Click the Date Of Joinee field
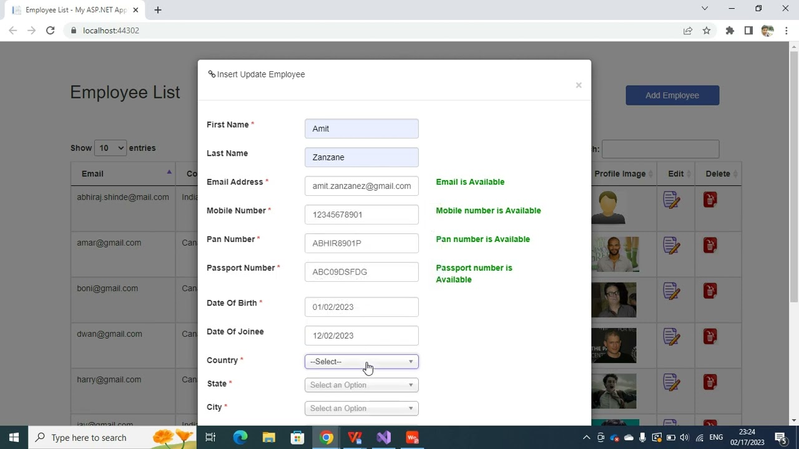Image resolution: width=799 pixels, height=449 pixels. point(361,336)
